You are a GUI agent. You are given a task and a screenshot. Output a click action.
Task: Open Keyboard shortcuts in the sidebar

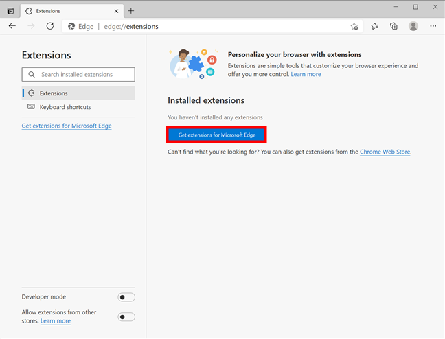78,107
